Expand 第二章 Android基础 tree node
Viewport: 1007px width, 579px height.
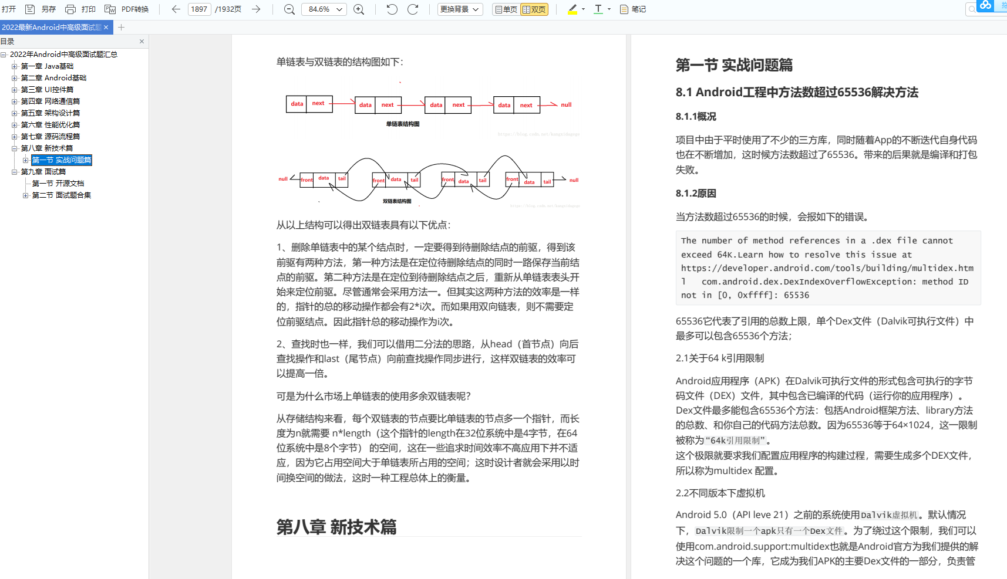point(15,78)
